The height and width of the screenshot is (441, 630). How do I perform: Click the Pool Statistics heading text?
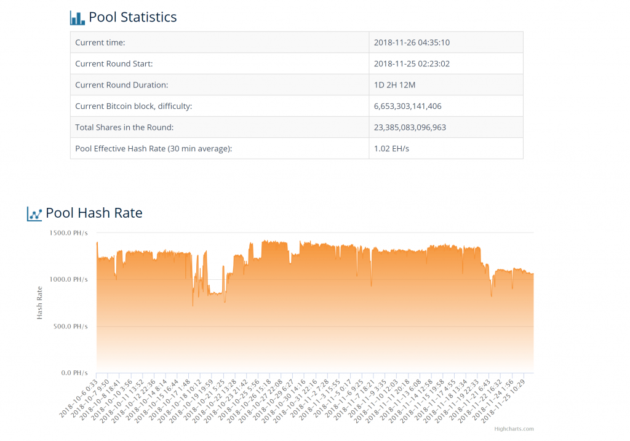pyautogui.click(x=132, y=17)
